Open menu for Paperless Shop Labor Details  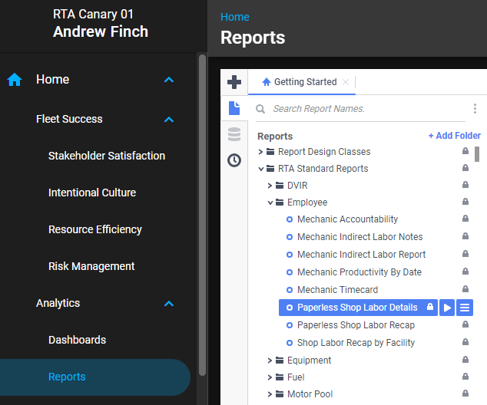464,308
